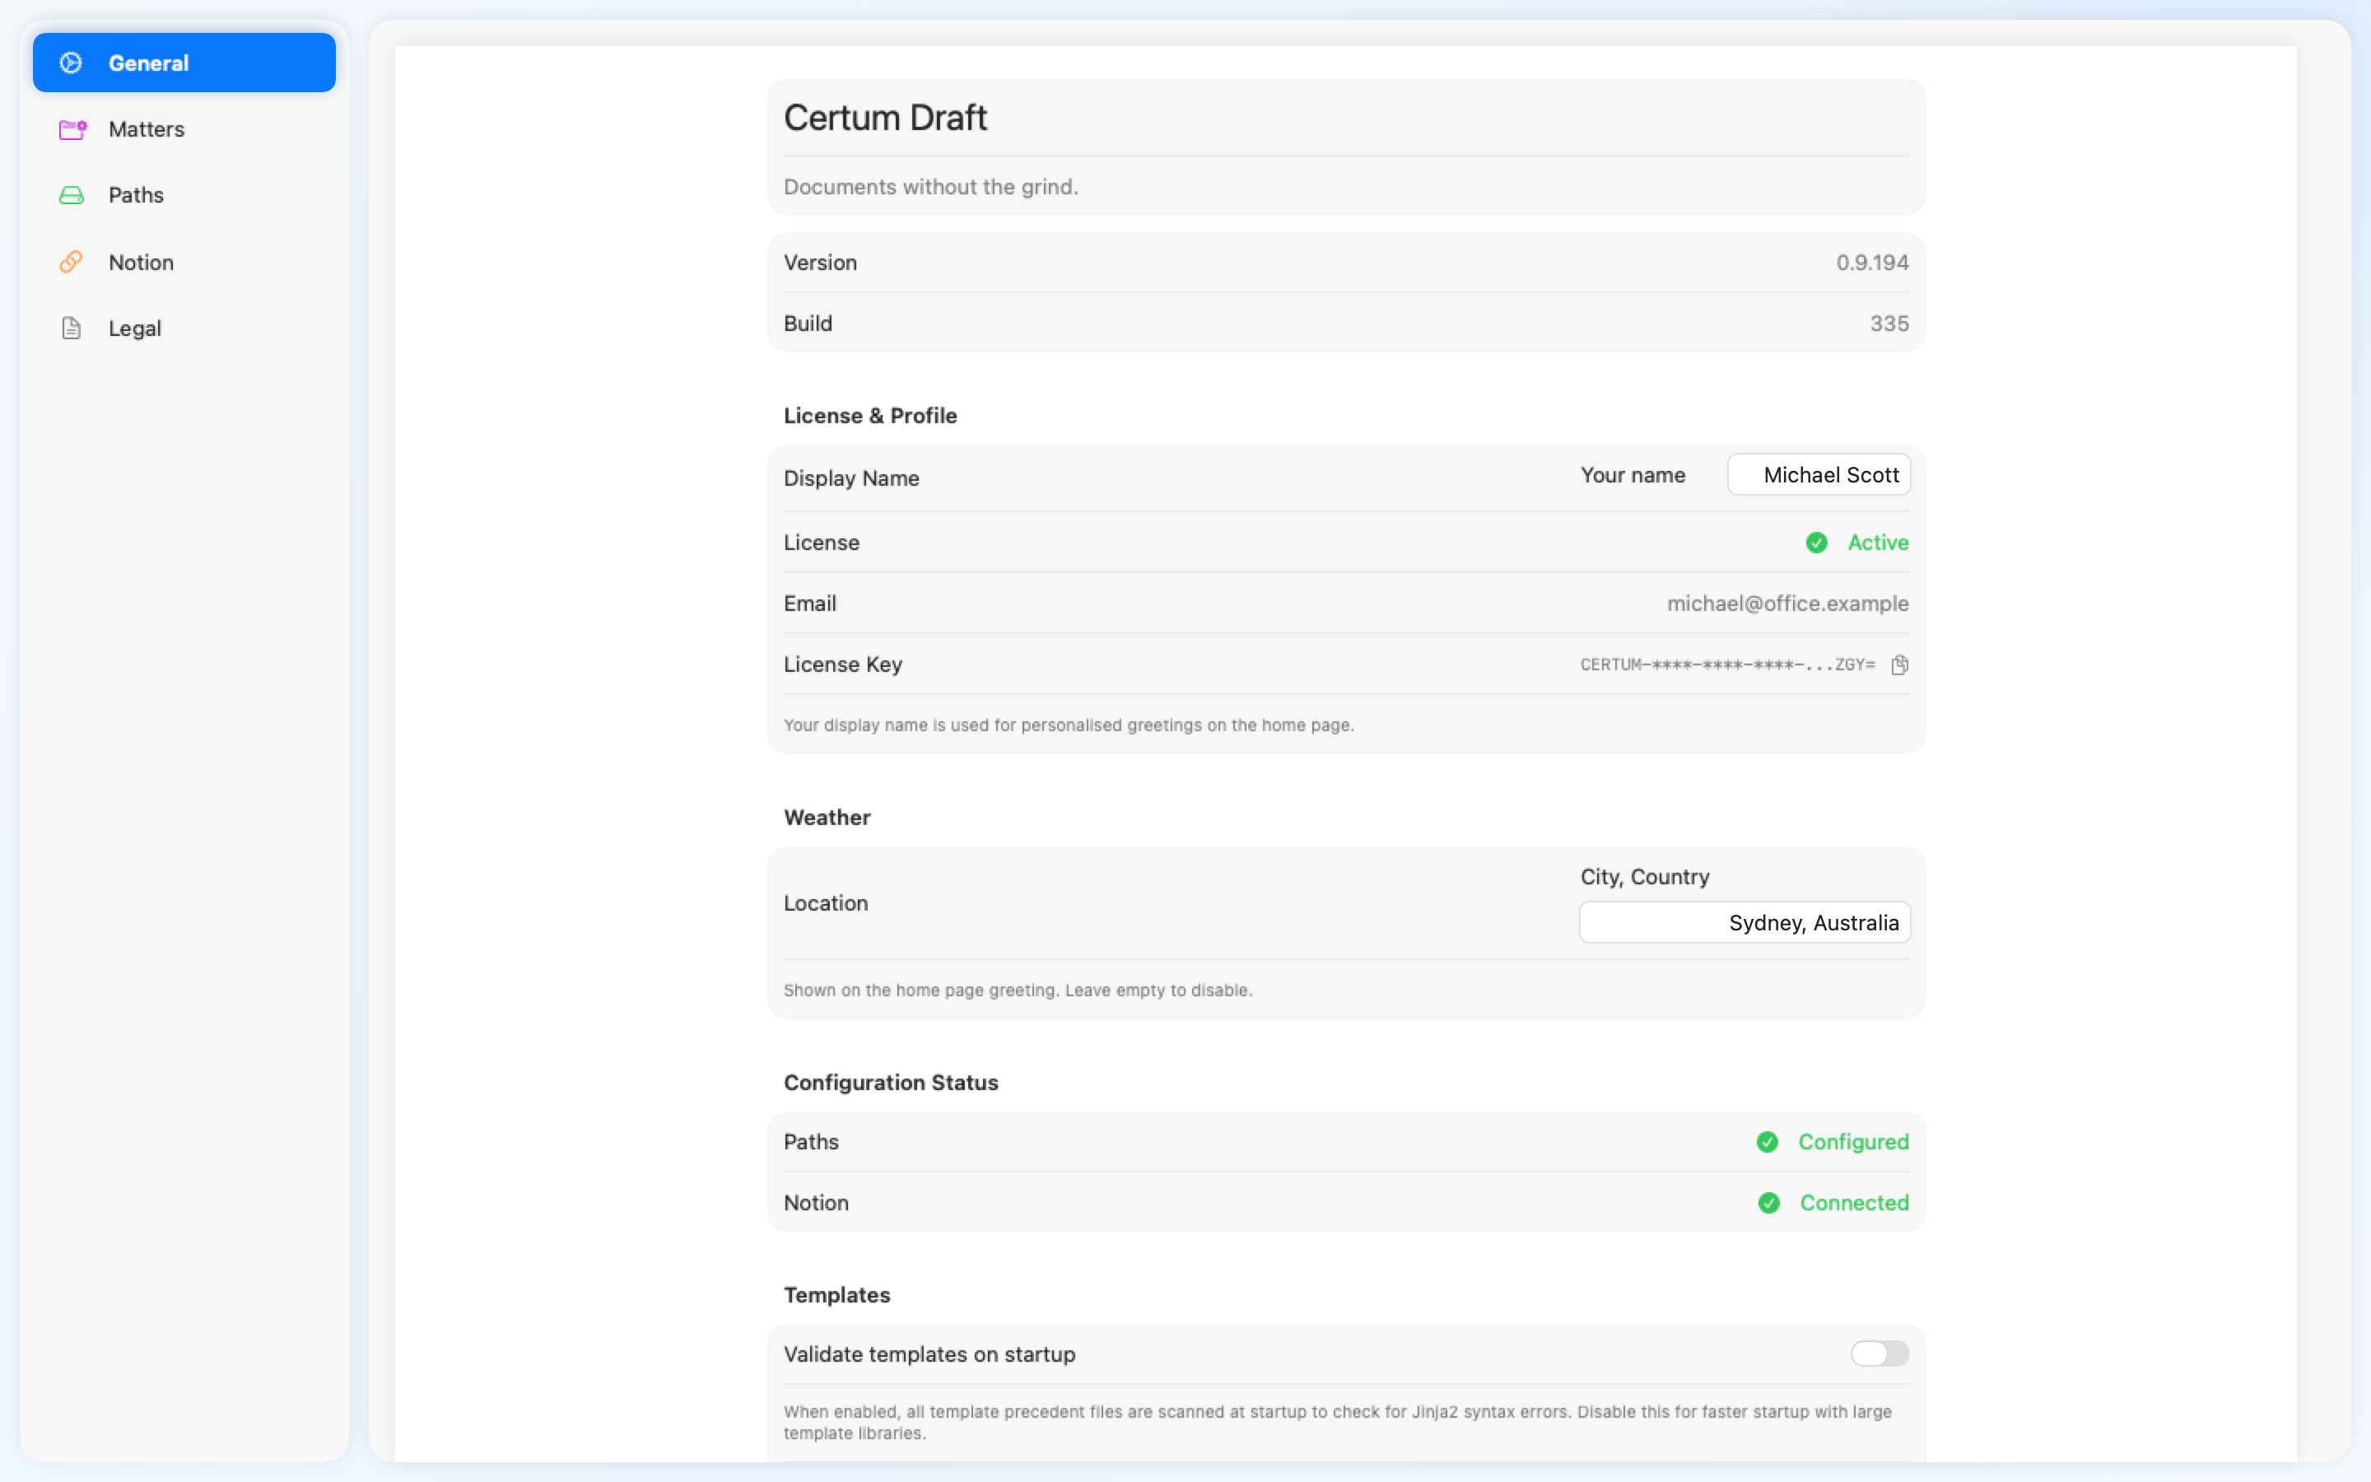
Task: Click the Connected status for Notion
Action: tap(1855, 1203)
